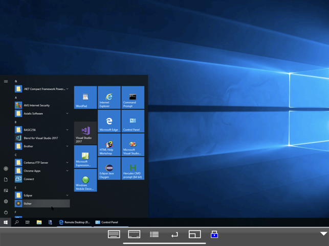Click the screen layout icon in remote toolbar

195,234
